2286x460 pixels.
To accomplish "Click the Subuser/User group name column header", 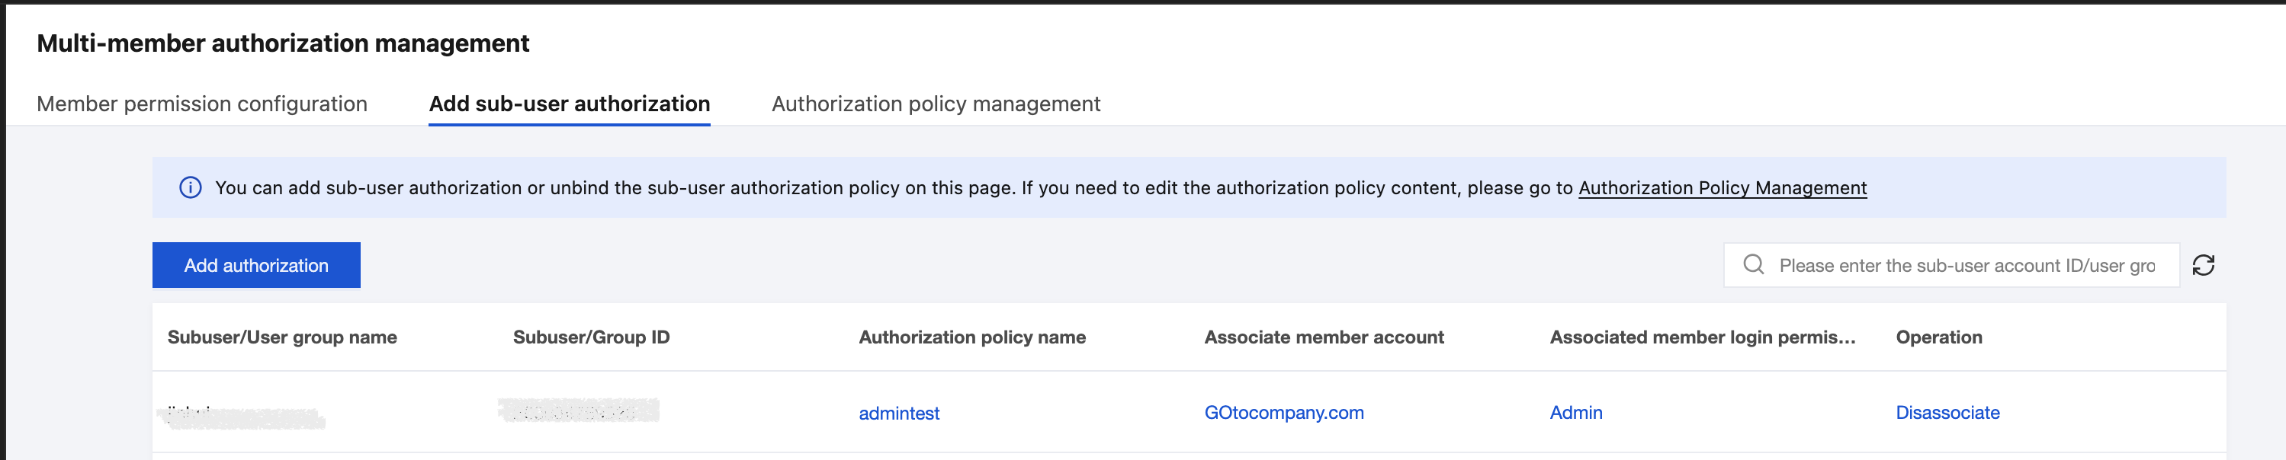I will pos(282,337).
